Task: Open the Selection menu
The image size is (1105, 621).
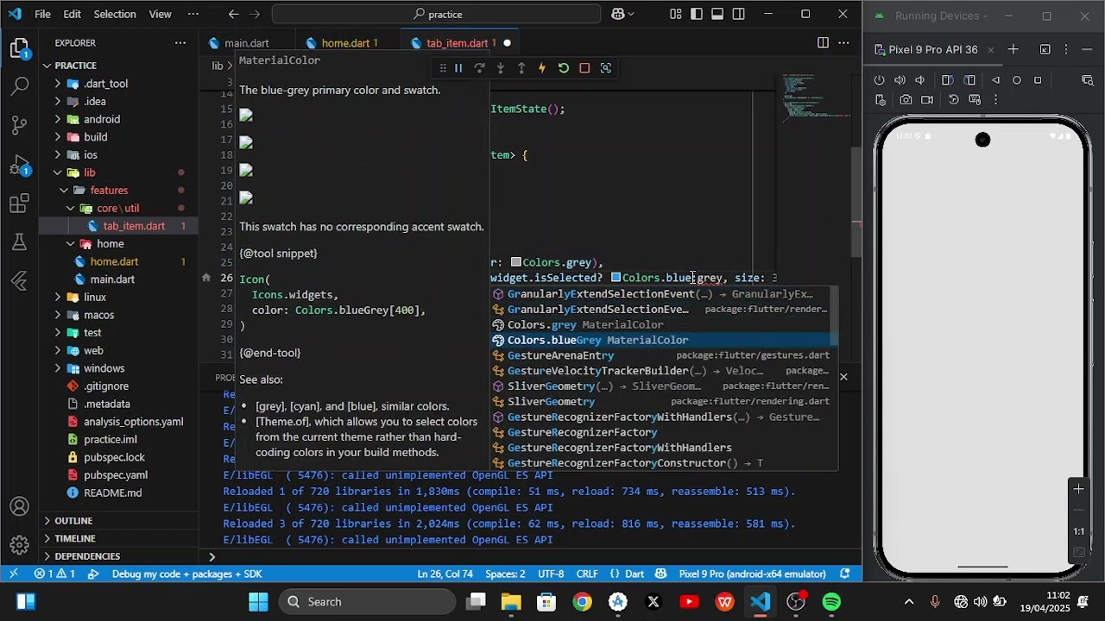Action: [115, 14]
